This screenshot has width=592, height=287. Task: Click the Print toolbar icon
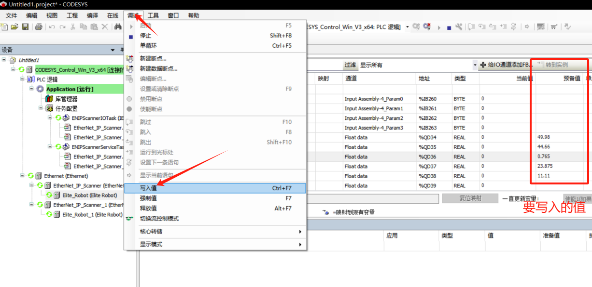pos(39,27)
